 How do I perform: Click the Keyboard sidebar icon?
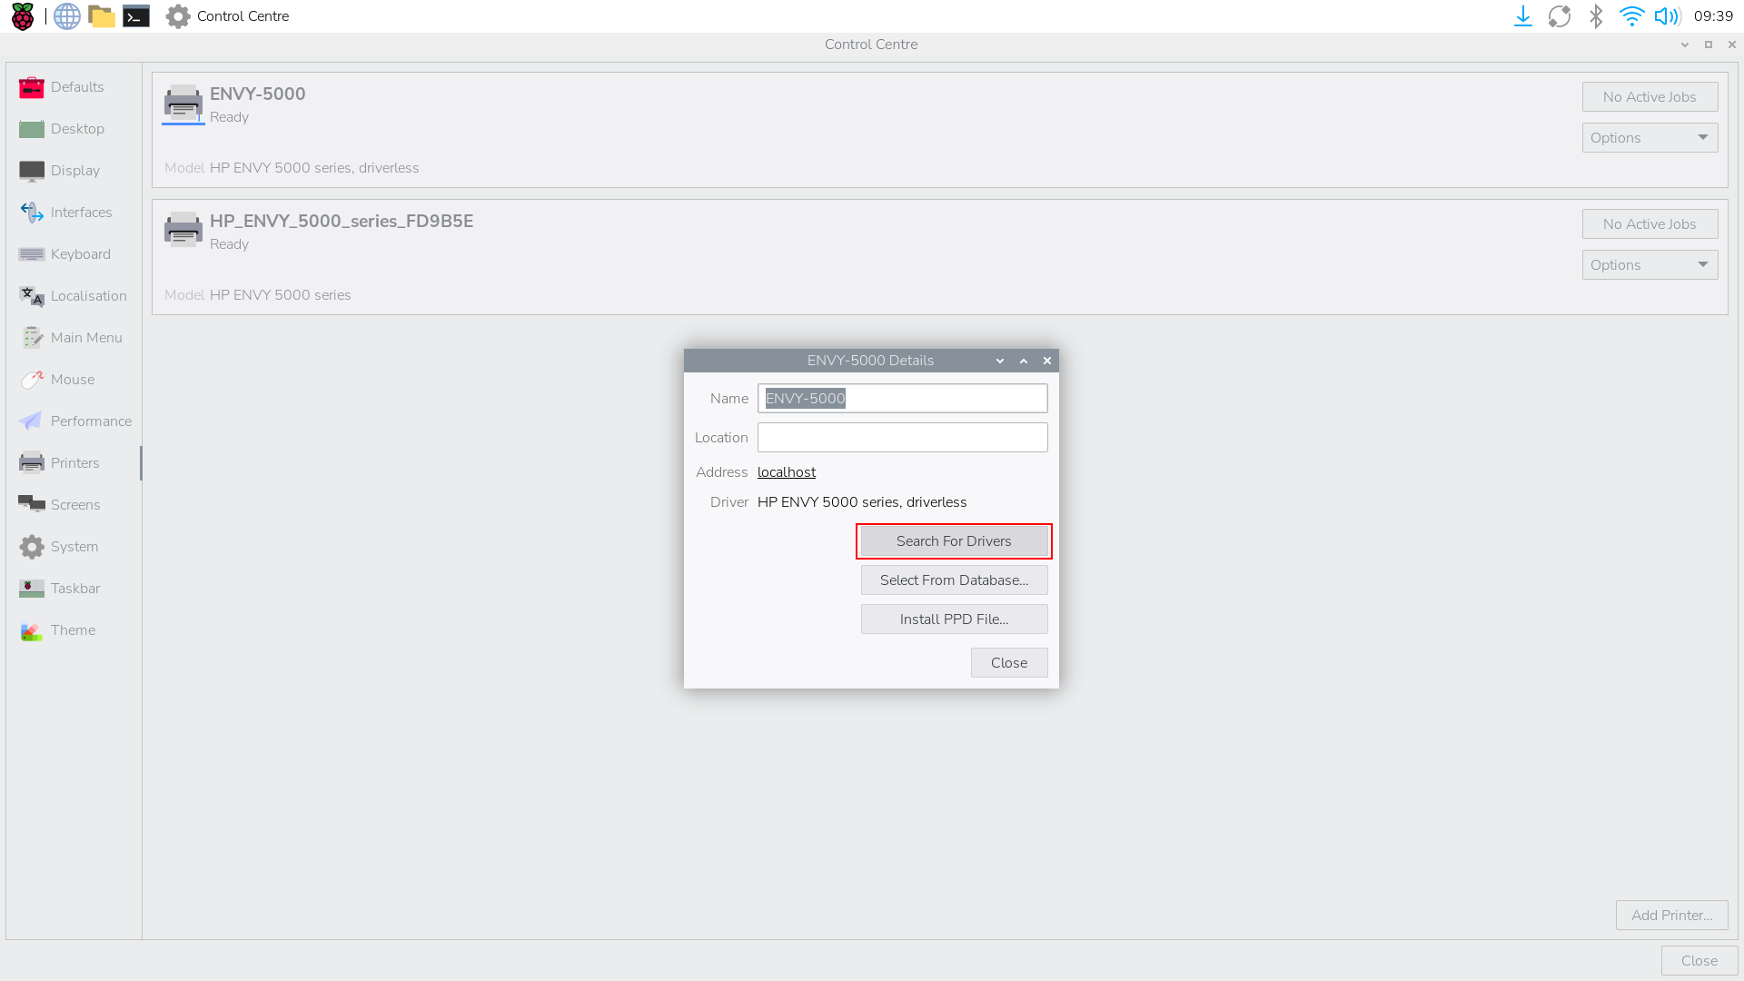click(x=32, y=254)
